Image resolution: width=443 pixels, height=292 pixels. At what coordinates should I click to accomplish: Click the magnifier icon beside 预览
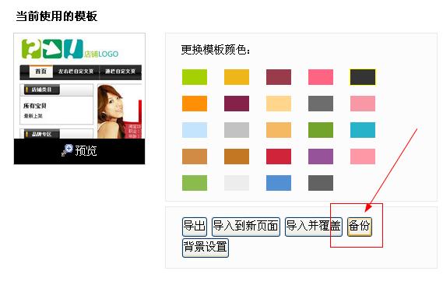pyautogui.click(x=67, y=150)
